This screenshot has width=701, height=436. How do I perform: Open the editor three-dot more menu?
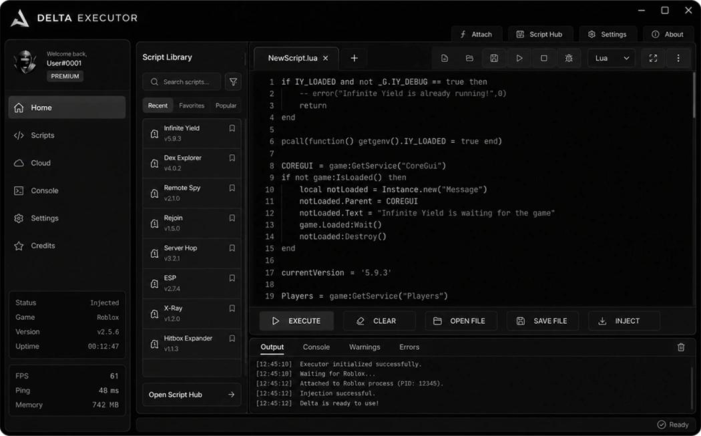tap(678, 58)
